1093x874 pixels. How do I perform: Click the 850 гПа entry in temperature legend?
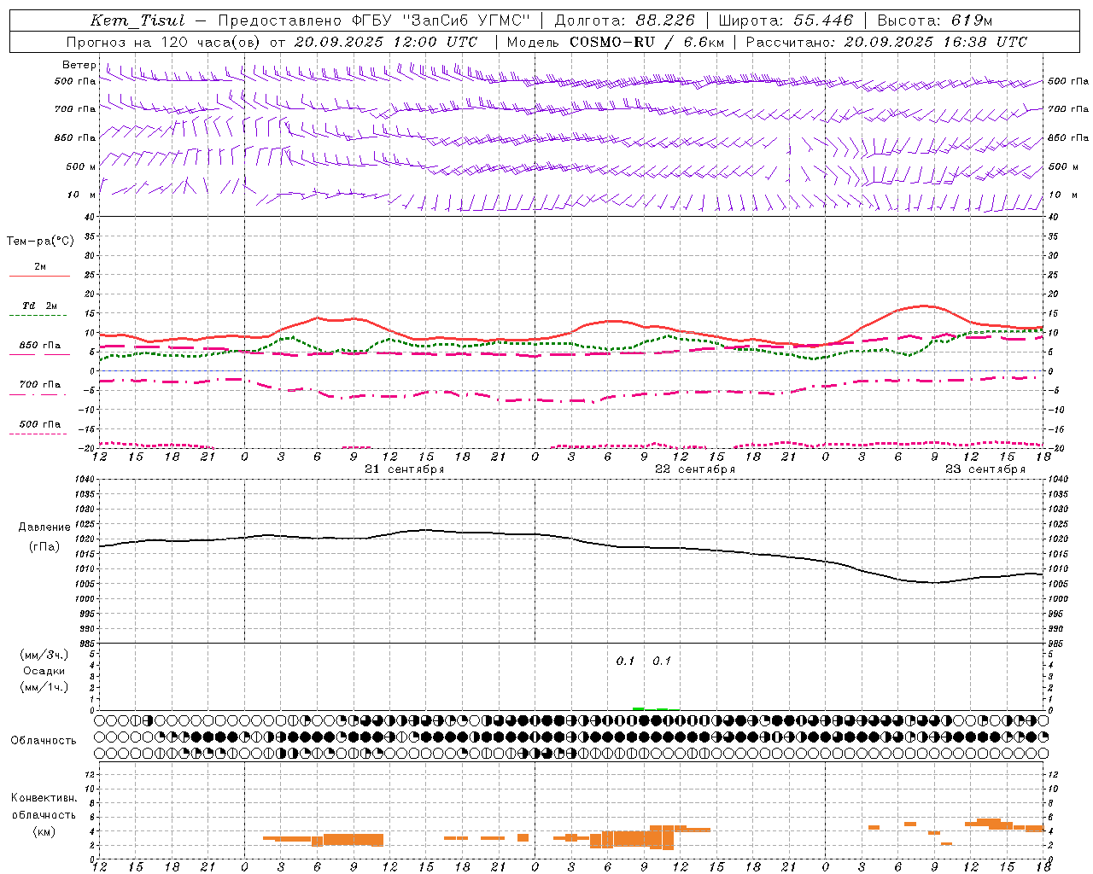pos(39,346)
